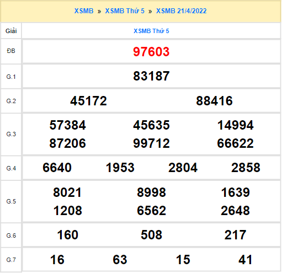Image resolution: width=282 pixels, height=273 pixels.
Task: Open the XSMB breadcrumb link
Action: (x=84, y=11)
